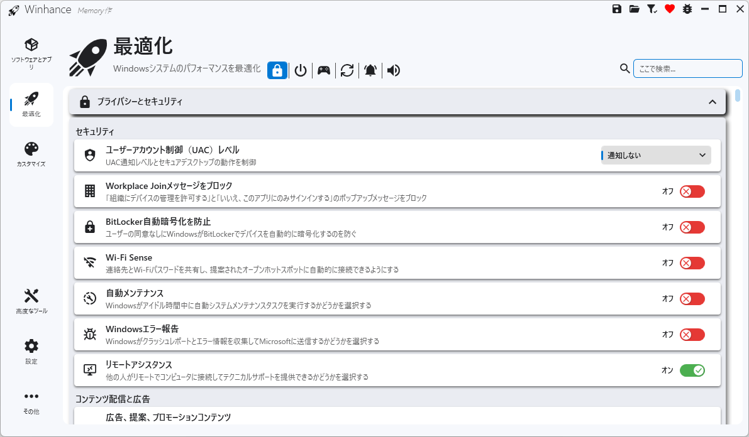Open the notification bell section icon
This screenshot has width=749, height=437.
pyautogui.click(x=370, y=70)
